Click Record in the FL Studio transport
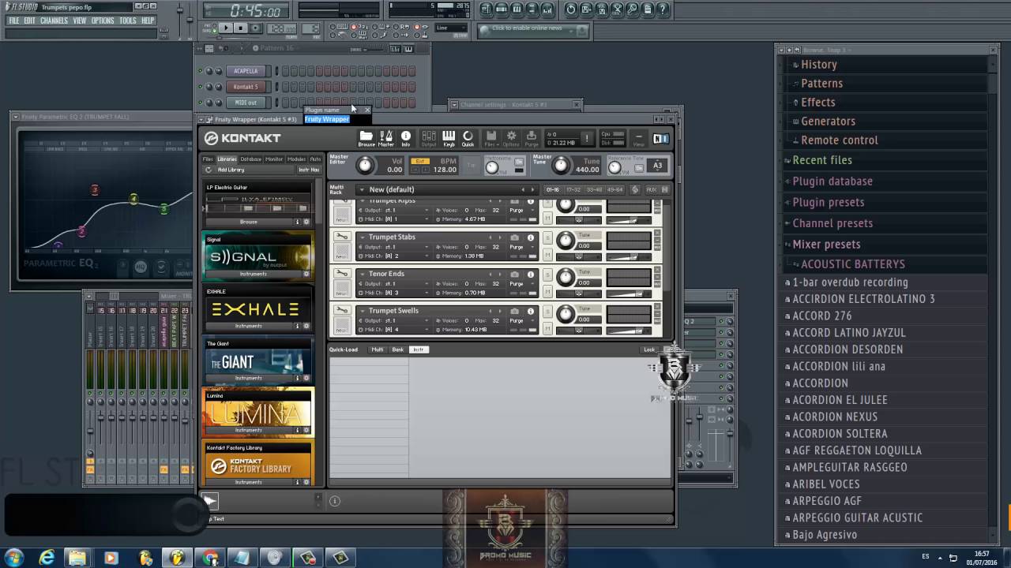The height and width of the screenshot is (568, 1011). pyautogui.click(x=257, y=28)
